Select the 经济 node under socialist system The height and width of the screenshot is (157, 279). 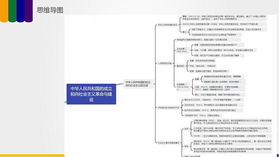pos(186,129)
